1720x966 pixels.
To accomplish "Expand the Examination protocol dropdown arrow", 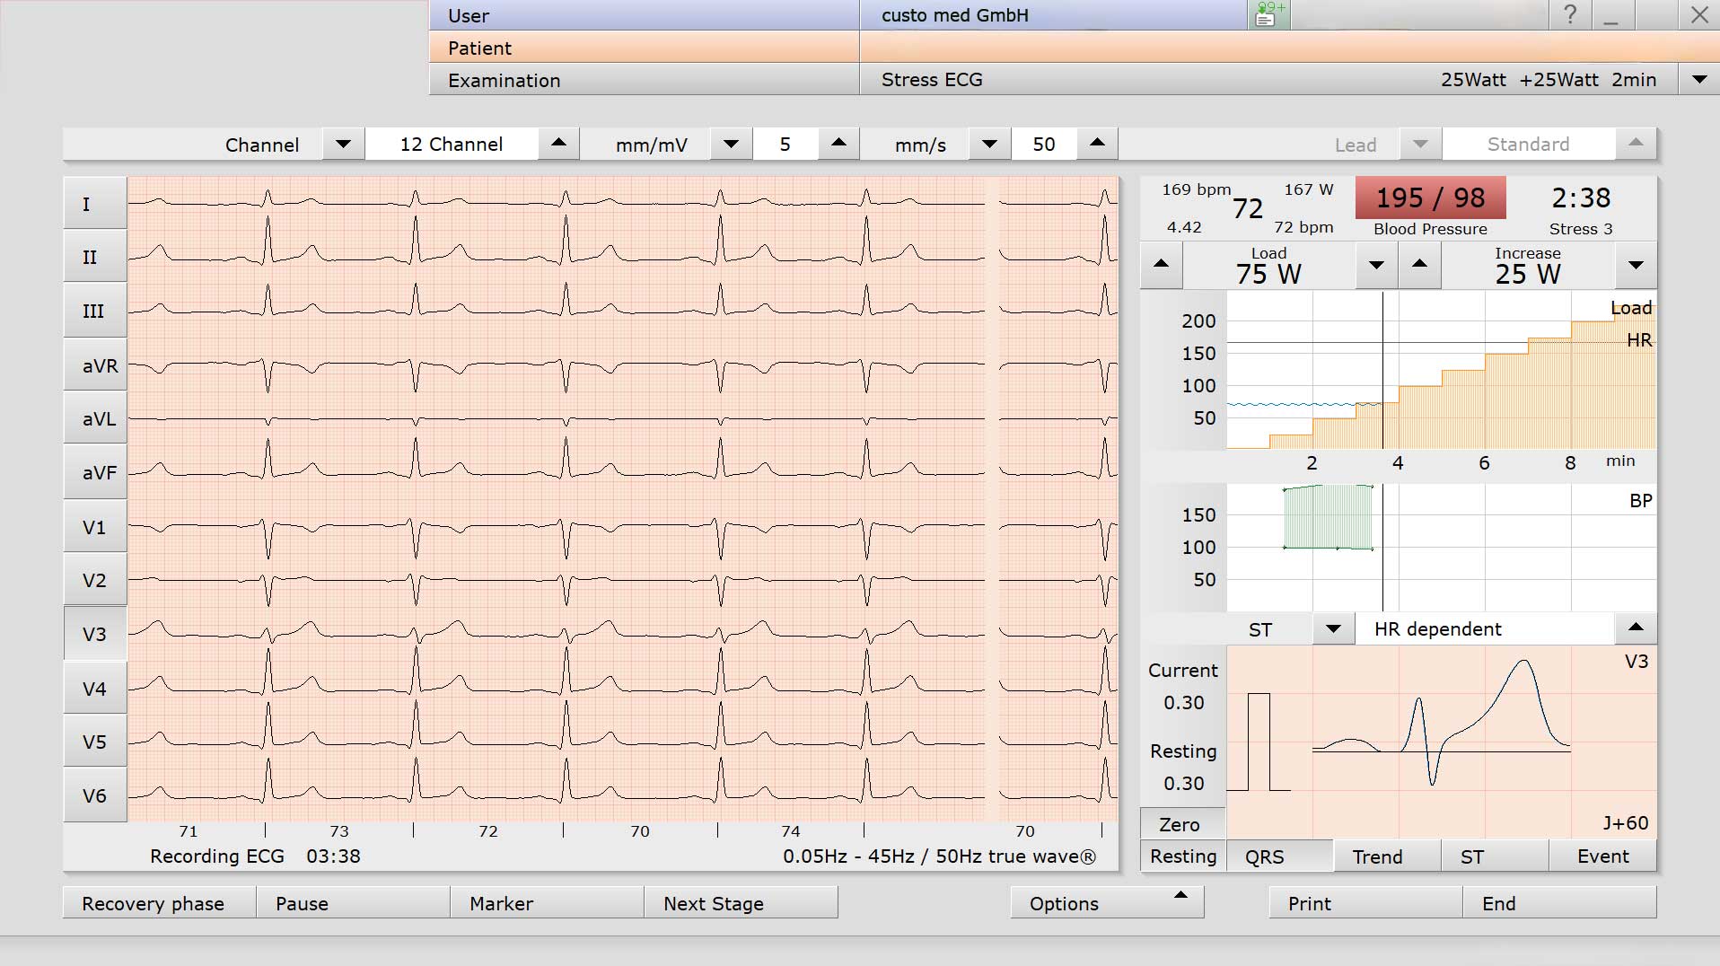I will point(1699,79).
